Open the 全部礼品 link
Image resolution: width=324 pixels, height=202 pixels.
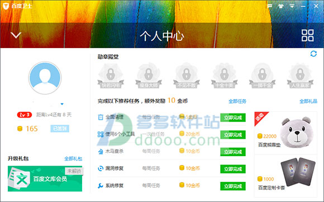pyautogui.click(x=308, y=101)
